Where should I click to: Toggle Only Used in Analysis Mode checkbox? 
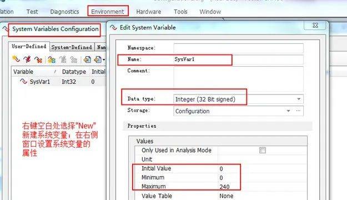tap(263, 150)
